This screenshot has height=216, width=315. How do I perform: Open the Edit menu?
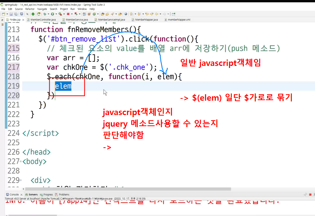click(x=10, y=9)
